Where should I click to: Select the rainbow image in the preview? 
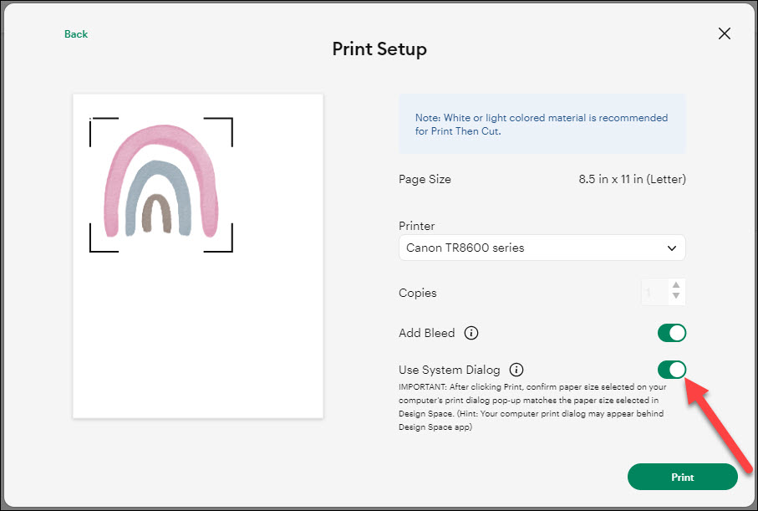point(160,184)
